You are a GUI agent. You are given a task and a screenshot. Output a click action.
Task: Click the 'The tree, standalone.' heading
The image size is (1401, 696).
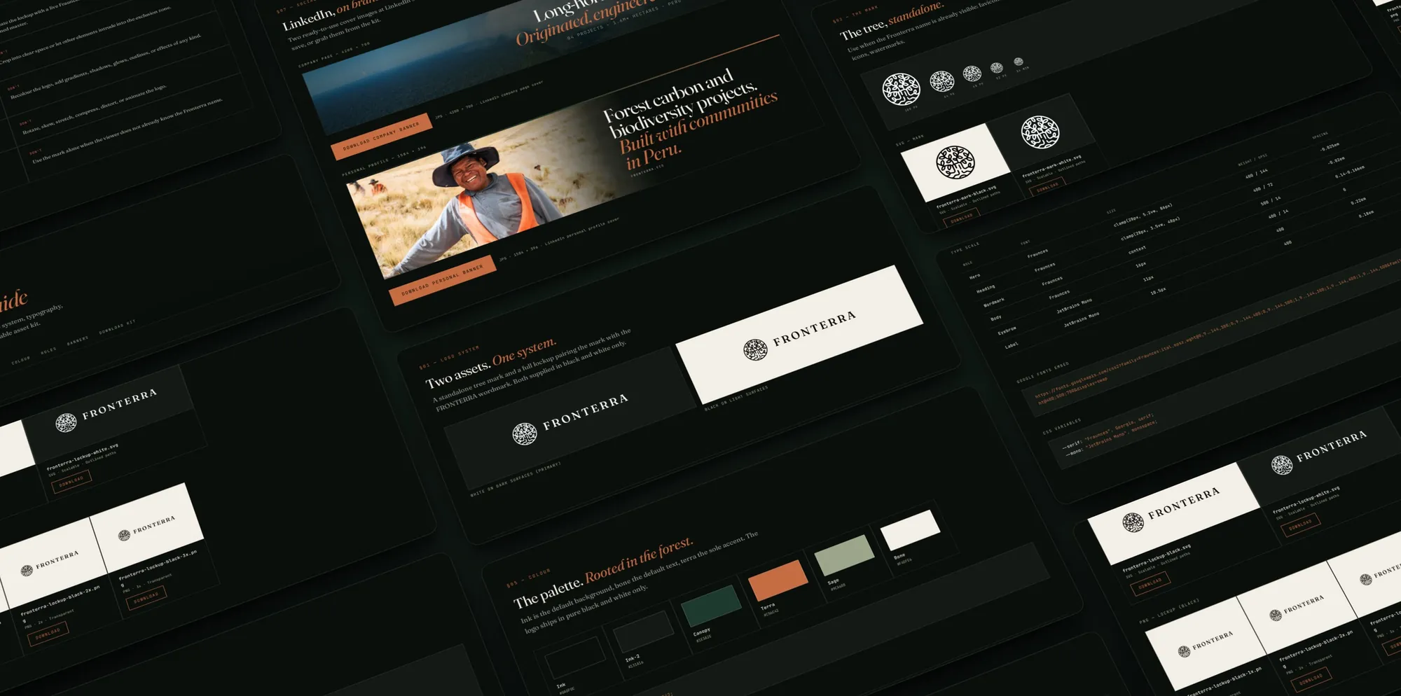coord(891,21)
